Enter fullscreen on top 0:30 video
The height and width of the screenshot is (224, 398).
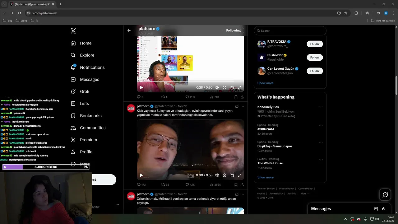click(x=239, y=88)
